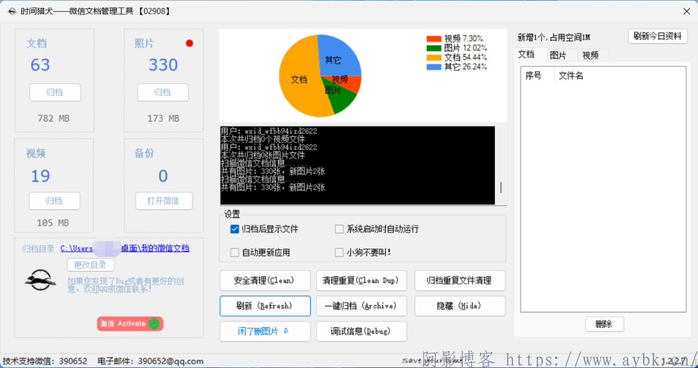Screen dimensions: 698x368
Task: Click 打开微信 button
Action: pyautogui.click(x=164, y=201)
